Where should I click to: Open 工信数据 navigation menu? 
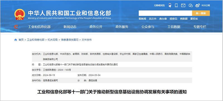click(174, 27)
